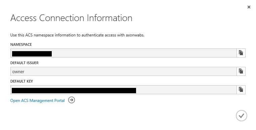Click the DEFAULT ISSUER field label

tap(24, 63)
